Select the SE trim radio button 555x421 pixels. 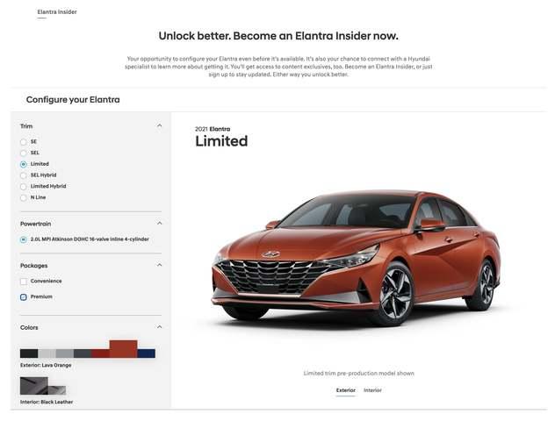[x=24, y=142]
